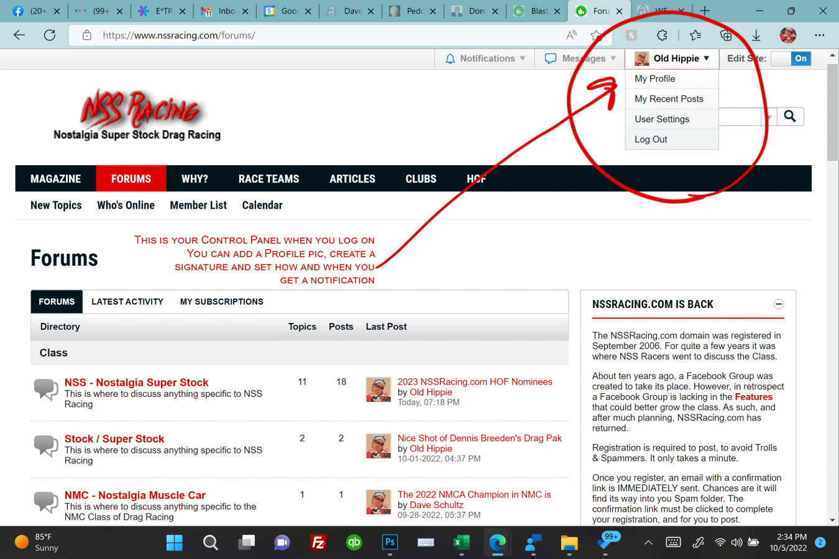839x559 pixels.
Task: Collapse the NSSRACING.COM IS BACK widget
Action: pyautogui.click(x=779, y=304)
